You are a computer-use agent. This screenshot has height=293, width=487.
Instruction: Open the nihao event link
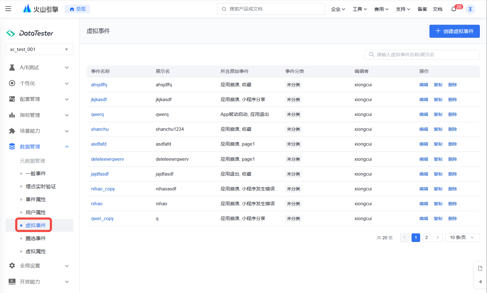[x=97, y=204]
